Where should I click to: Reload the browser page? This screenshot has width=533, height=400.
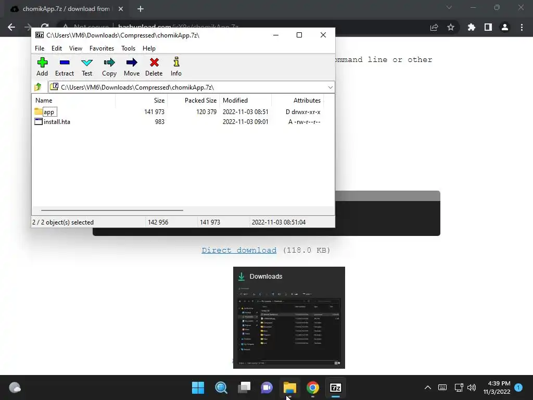point(45,27)
